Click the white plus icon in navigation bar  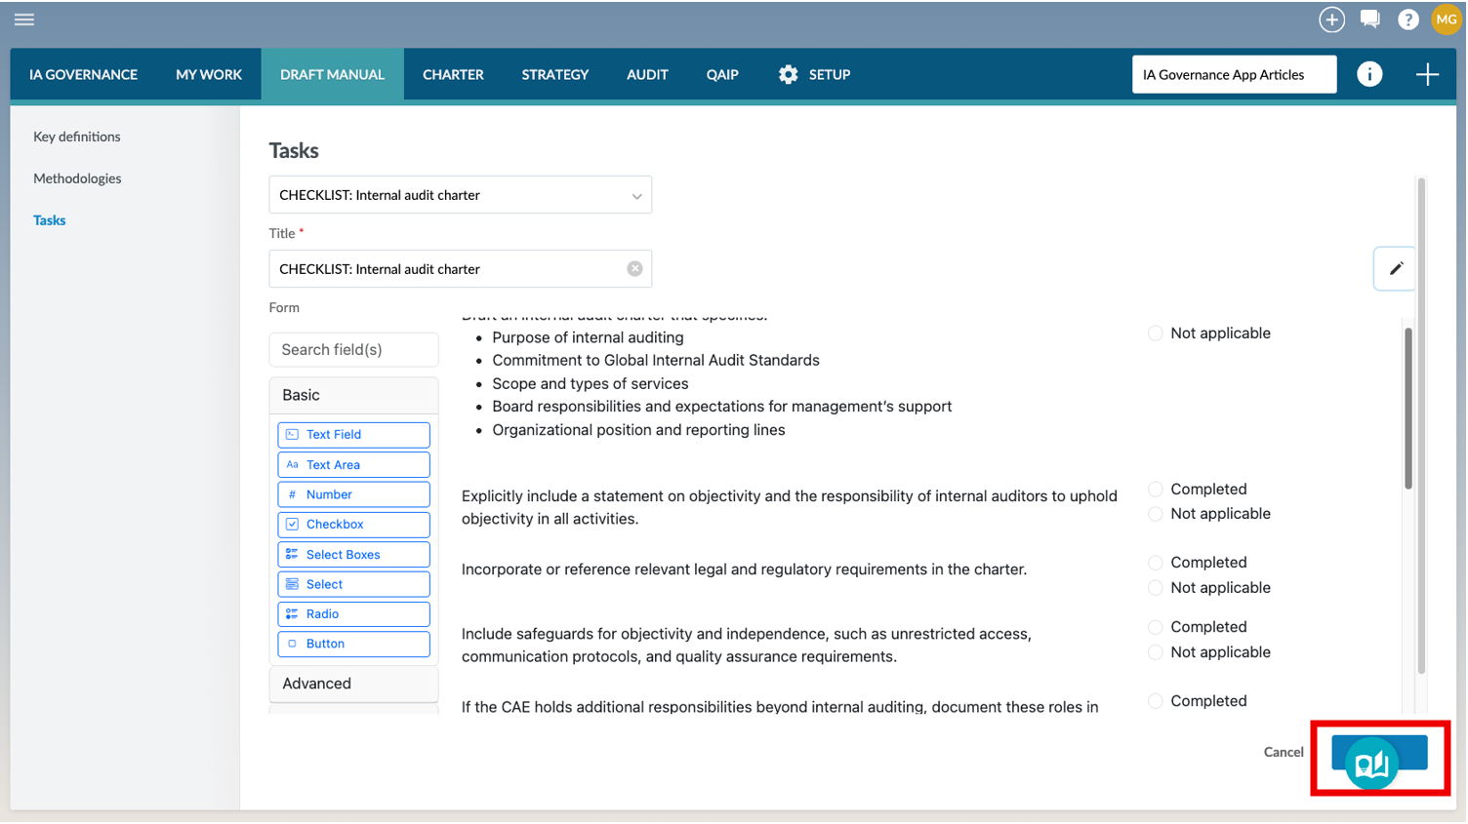click(1427, 74)
